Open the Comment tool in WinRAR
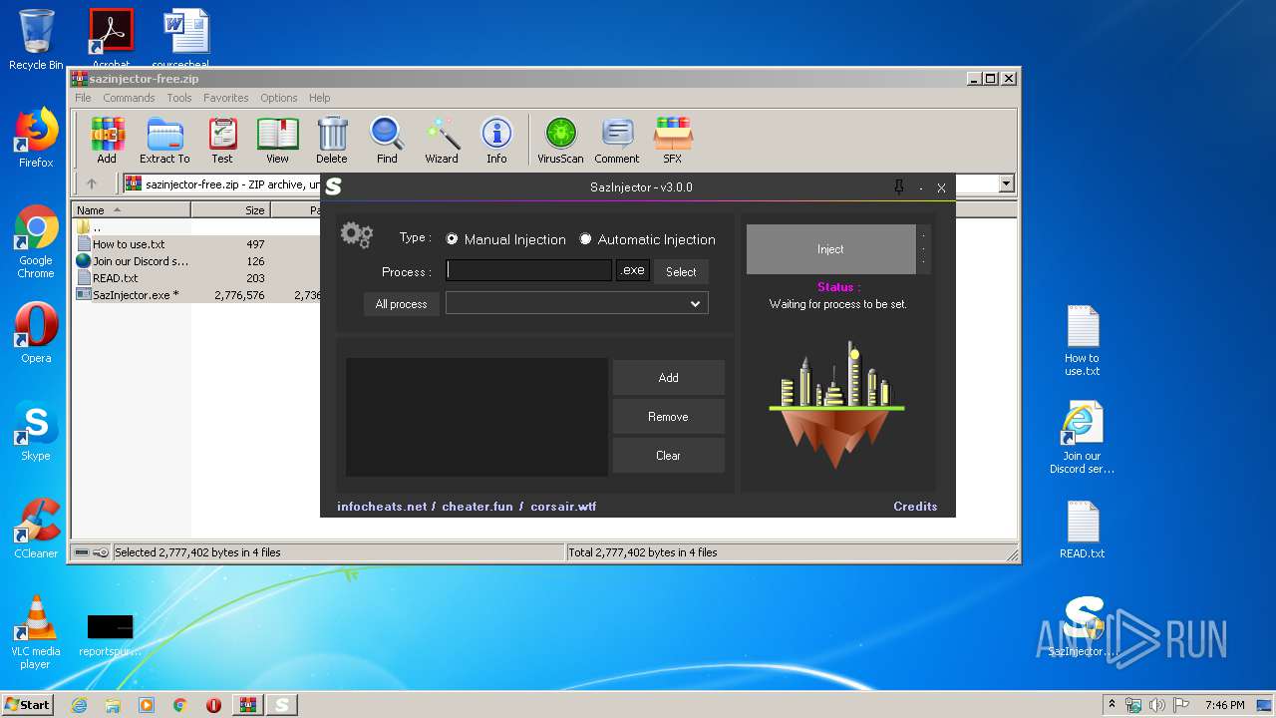Viewport: 1276px width, 718px height. (x=617, y=140)
